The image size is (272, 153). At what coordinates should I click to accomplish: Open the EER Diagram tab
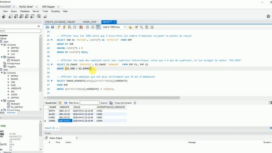point(48,7)
